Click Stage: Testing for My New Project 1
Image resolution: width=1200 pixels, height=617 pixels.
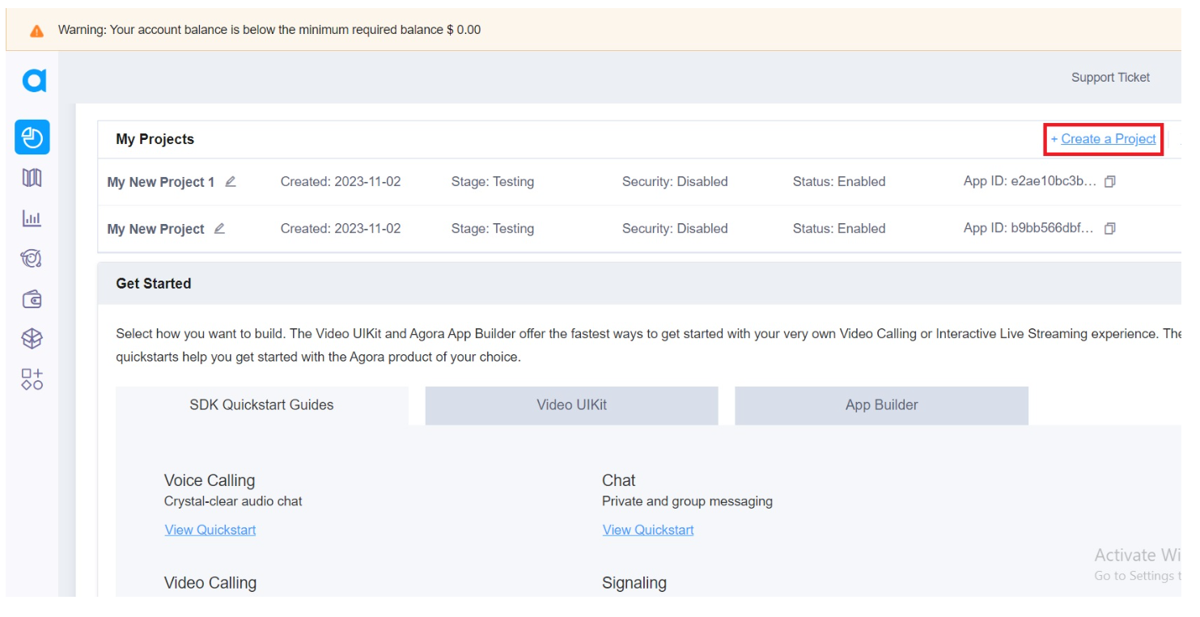[x=493, y=181]
